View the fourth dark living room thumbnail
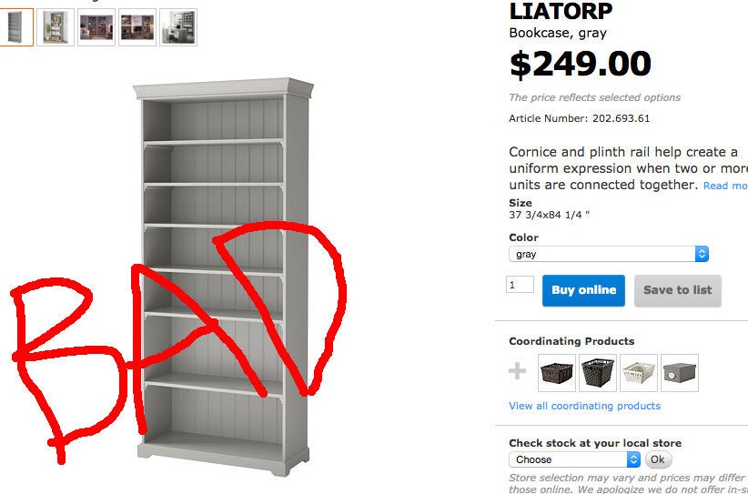 pos(137,27)
